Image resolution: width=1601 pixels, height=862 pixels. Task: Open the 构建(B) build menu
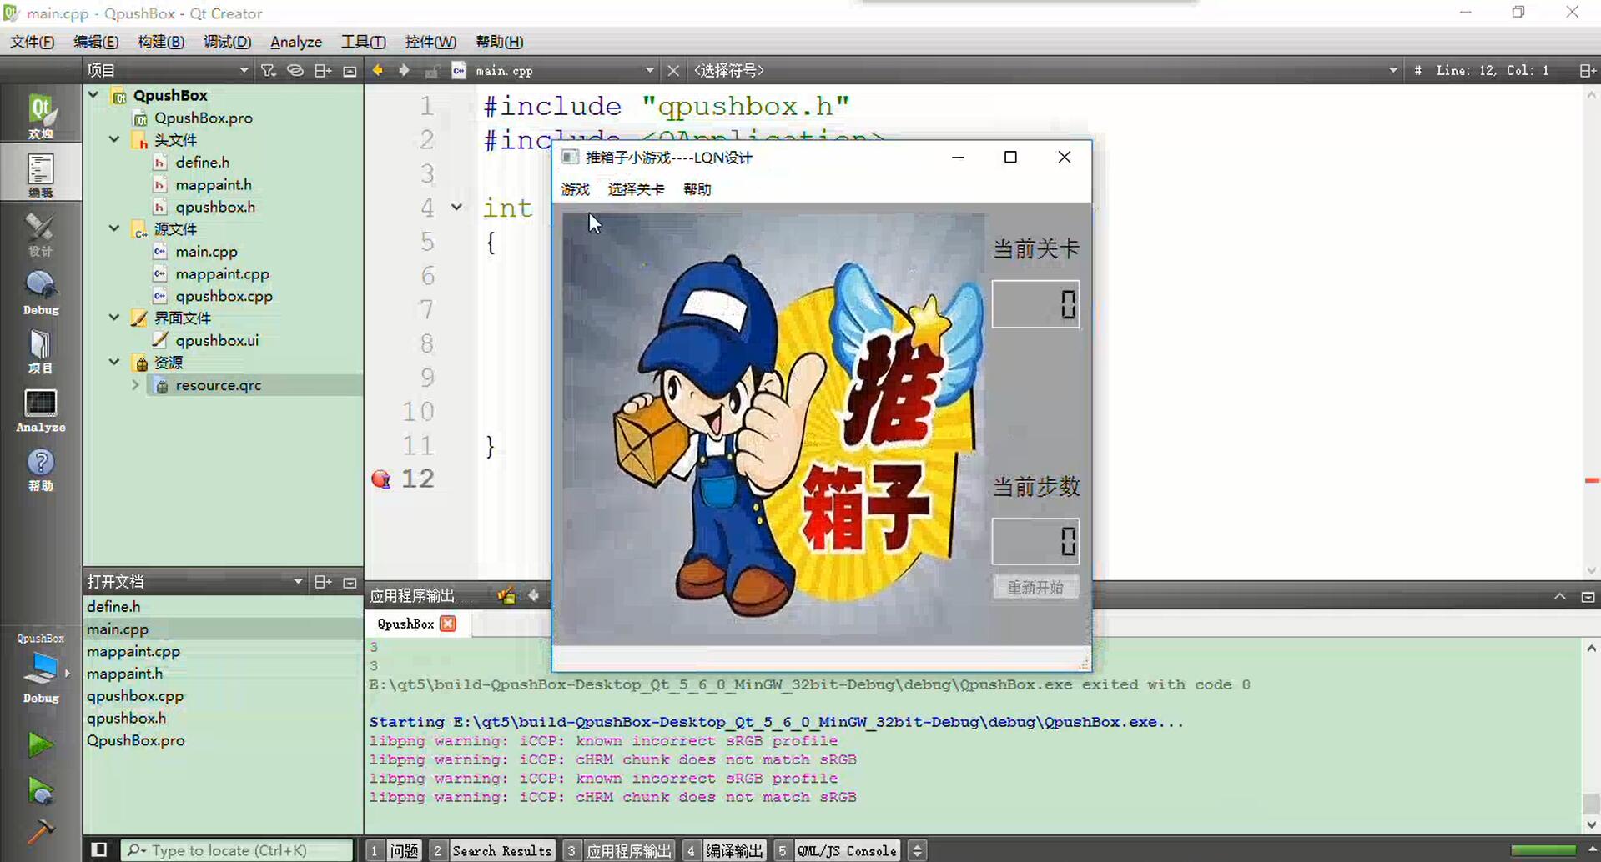pos(160,42)
